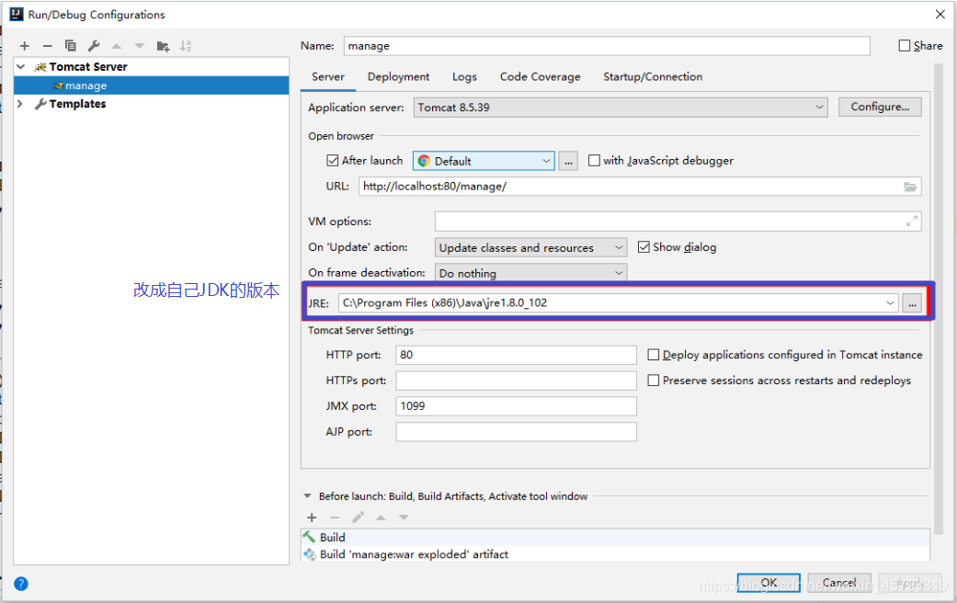Apply the configuration changes

pyautogui.click(x=908, y=582)
